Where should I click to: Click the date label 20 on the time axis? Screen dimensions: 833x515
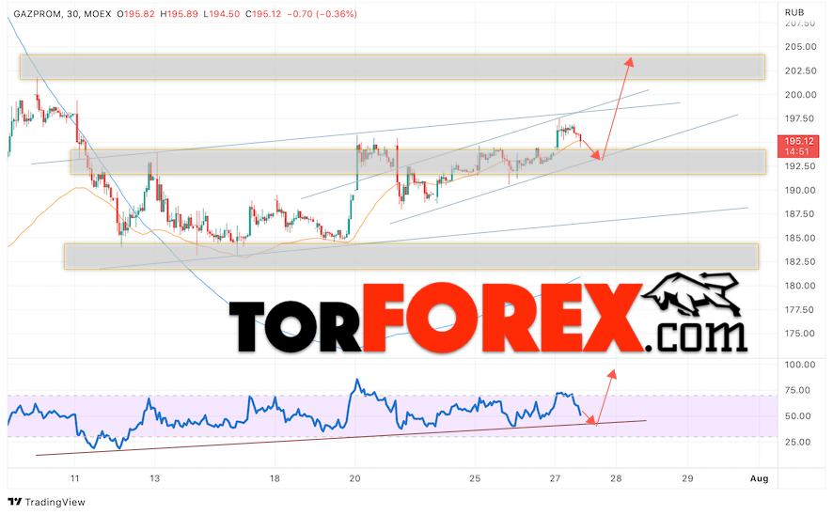click(x=354, y=478)
